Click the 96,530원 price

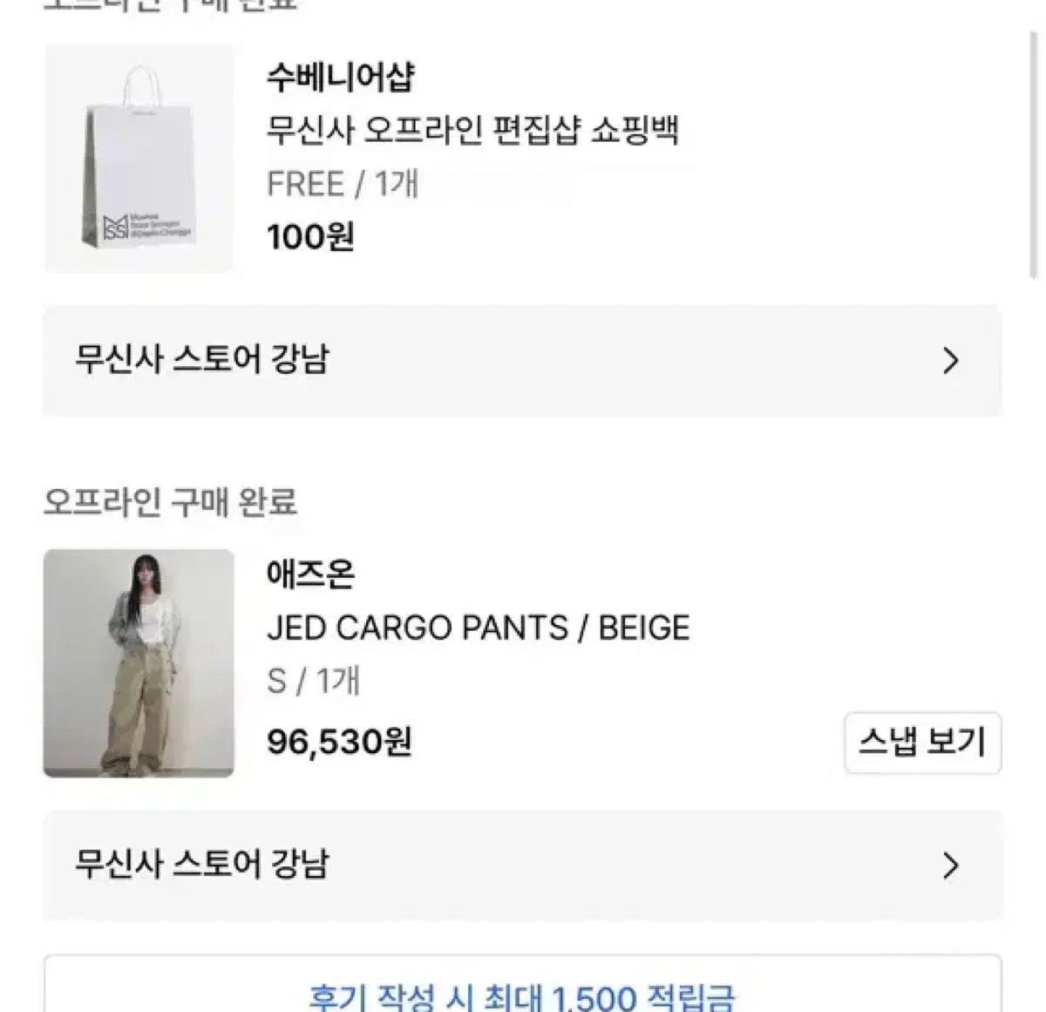pyautogui.click(x=339, y=743)
